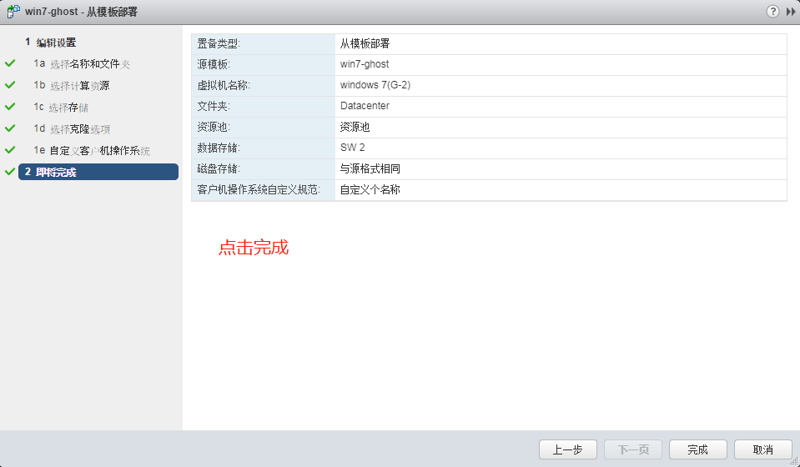Click the 客户机操作系统自定义规范 label

click(x=259, y=189)
